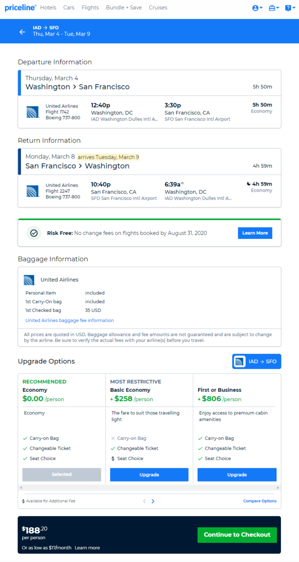The height and width of the screenshot is (562, 299).
Task: Click '$188.20' per person total price
Action: [34, 530]
